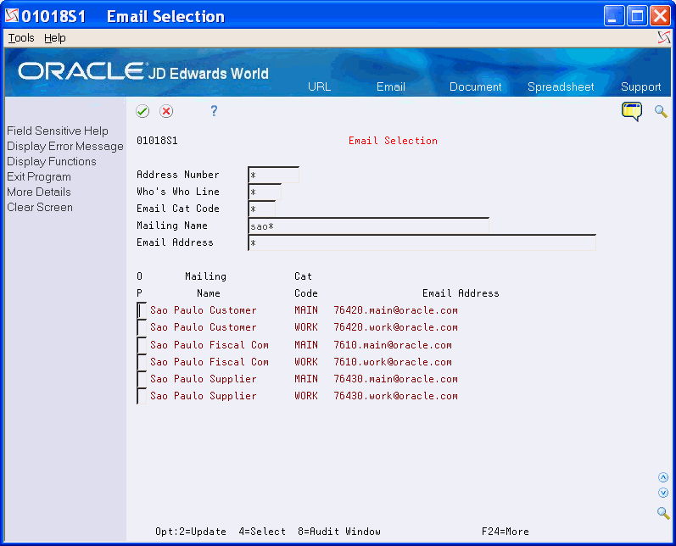This screenshot has width=676, height=546.
Task: Click email 76430.work@oracle.com
Action: click(x=395, y=396)
